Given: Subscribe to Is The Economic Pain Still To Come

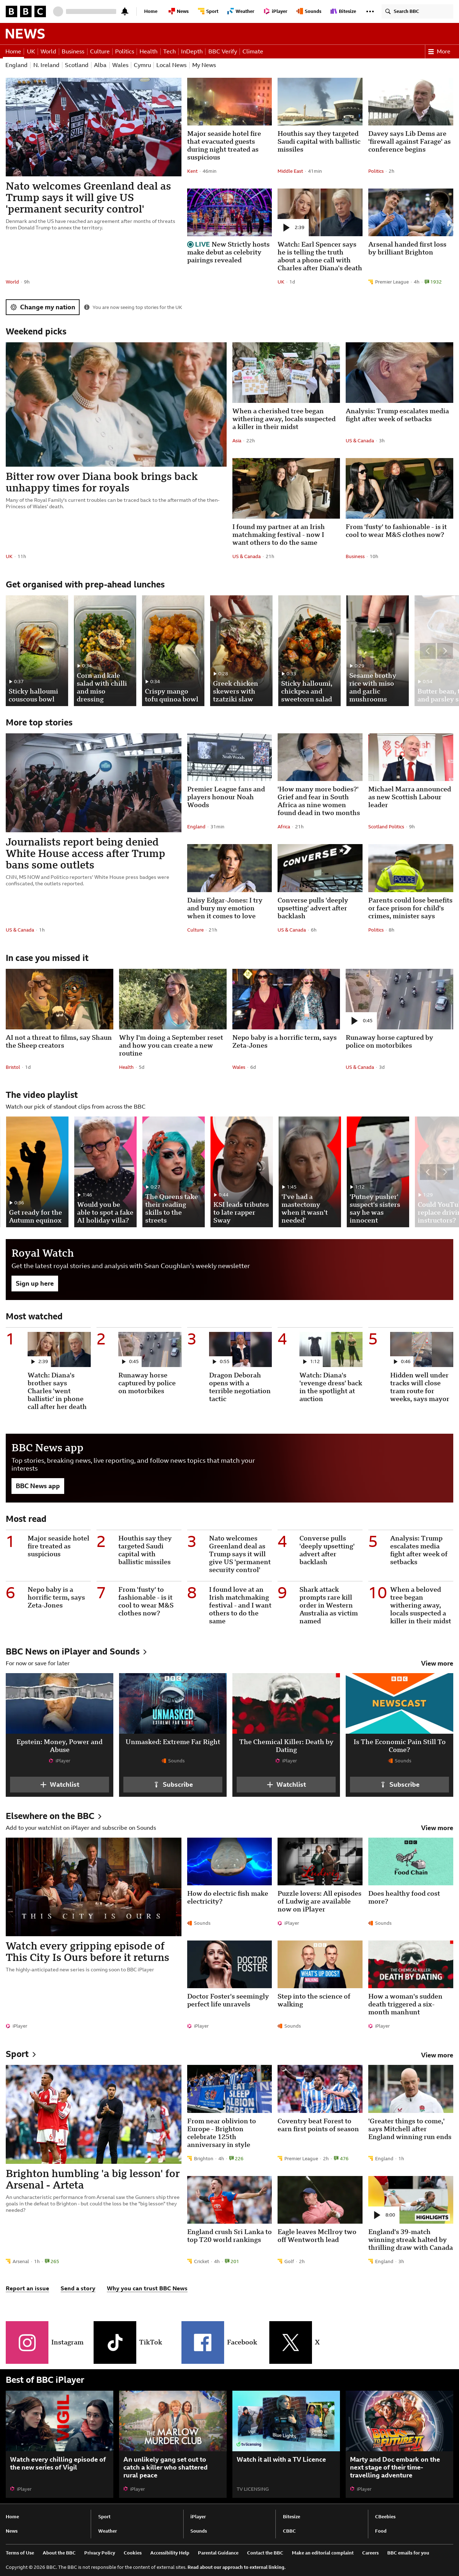Looking at the screenshot, I should click(399, 1784).
